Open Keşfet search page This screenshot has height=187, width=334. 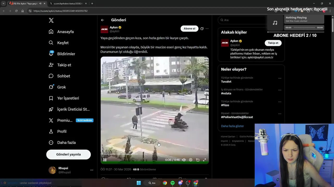[x=58, y=43]
